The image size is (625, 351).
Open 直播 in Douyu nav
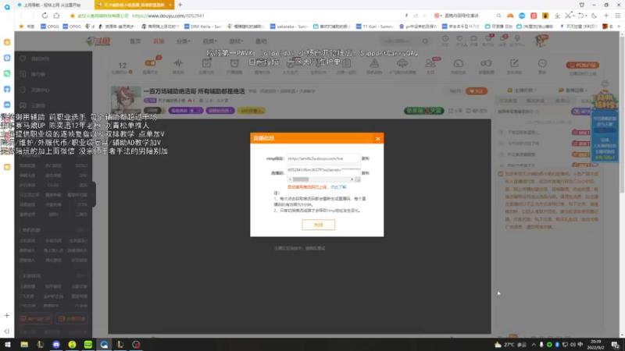(x=159, y=41)
